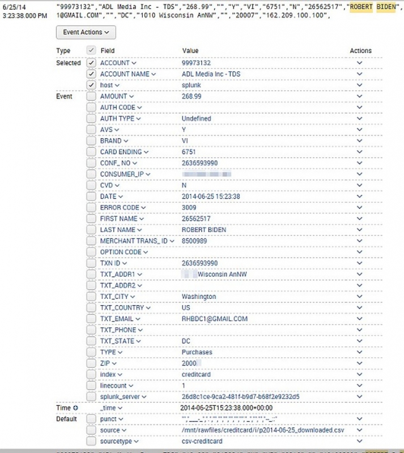Open the actions chevron for TXT_EMAIL row
Image resolution: width=404 pixels, height=453 pixels.
[x=359, y=319]
